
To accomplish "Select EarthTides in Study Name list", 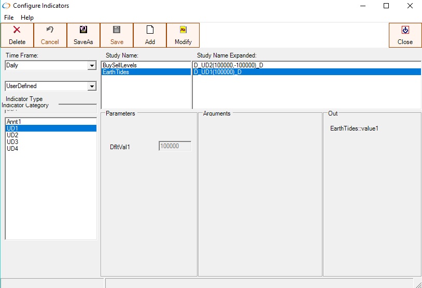I will point(116,72).
